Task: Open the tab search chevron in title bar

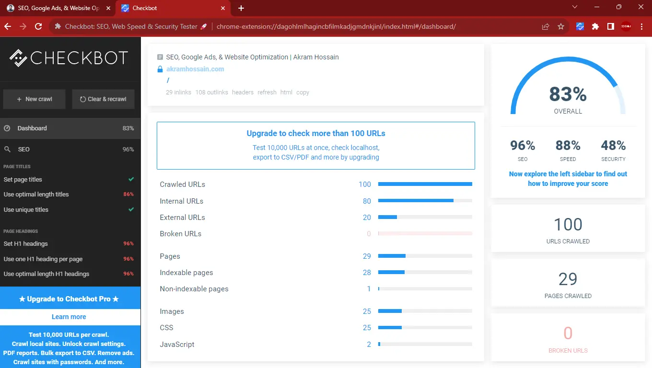Action: tap(575, 7)
